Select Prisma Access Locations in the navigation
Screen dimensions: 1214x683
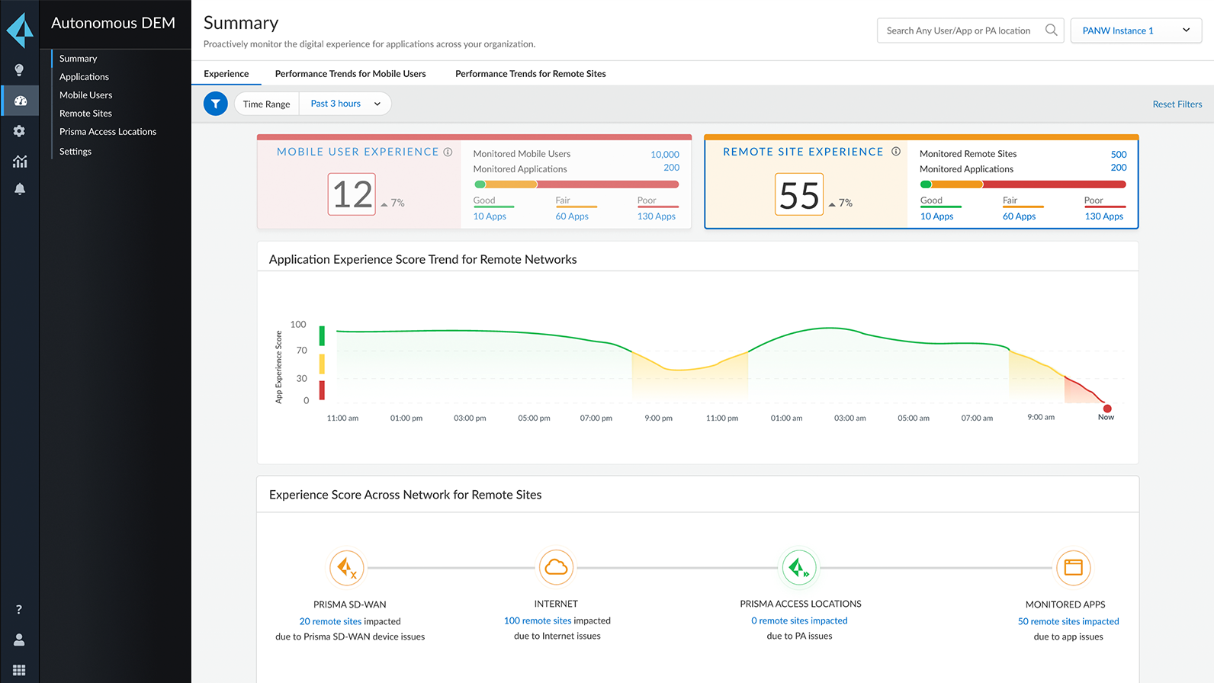tap(108, 132)
